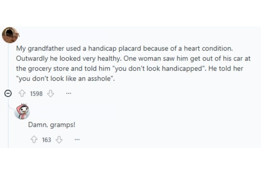Click the text "you don't look like an asshole"
Screen dimensions: 261x174
(66, 78)
